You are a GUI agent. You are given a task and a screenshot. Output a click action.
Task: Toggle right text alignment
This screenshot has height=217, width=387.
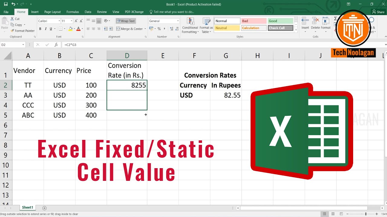[99, 29]
